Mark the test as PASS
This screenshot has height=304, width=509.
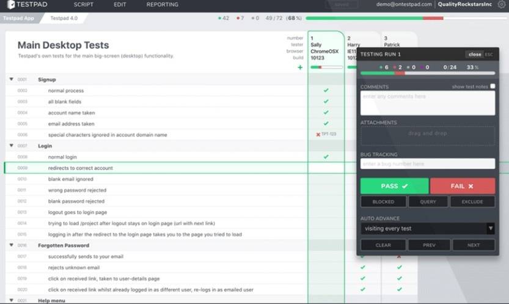click(394, 186)
